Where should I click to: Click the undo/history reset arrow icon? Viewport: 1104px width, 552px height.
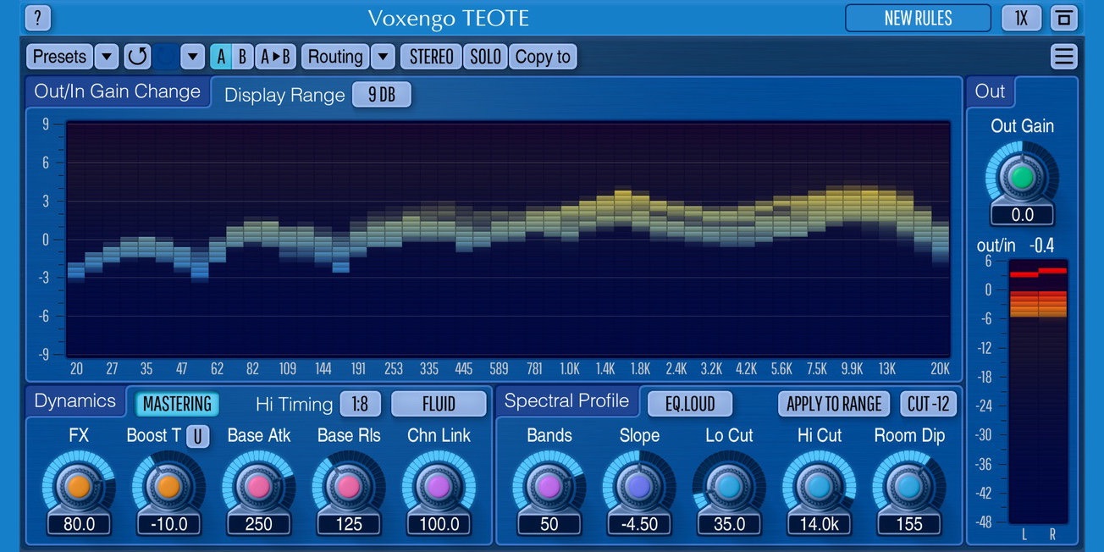135,56
